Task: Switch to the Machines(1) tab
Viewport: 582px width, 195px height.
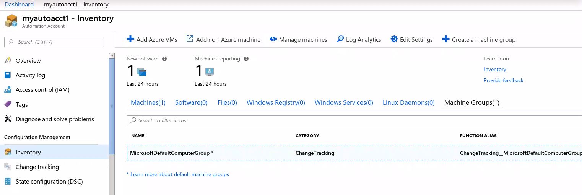Action: click(148, 102)
